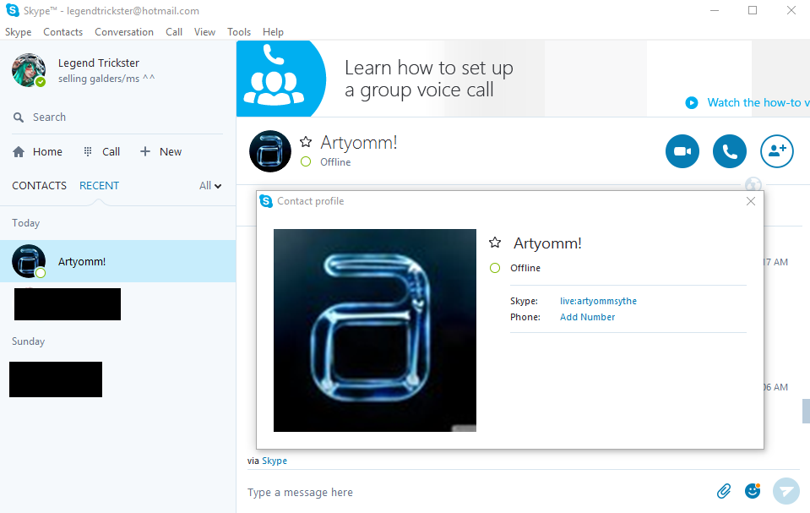Start a voice call with Artyomm!
Image resolution: width=810 pixels, height=513 pixels.
(x=730, y=151)
